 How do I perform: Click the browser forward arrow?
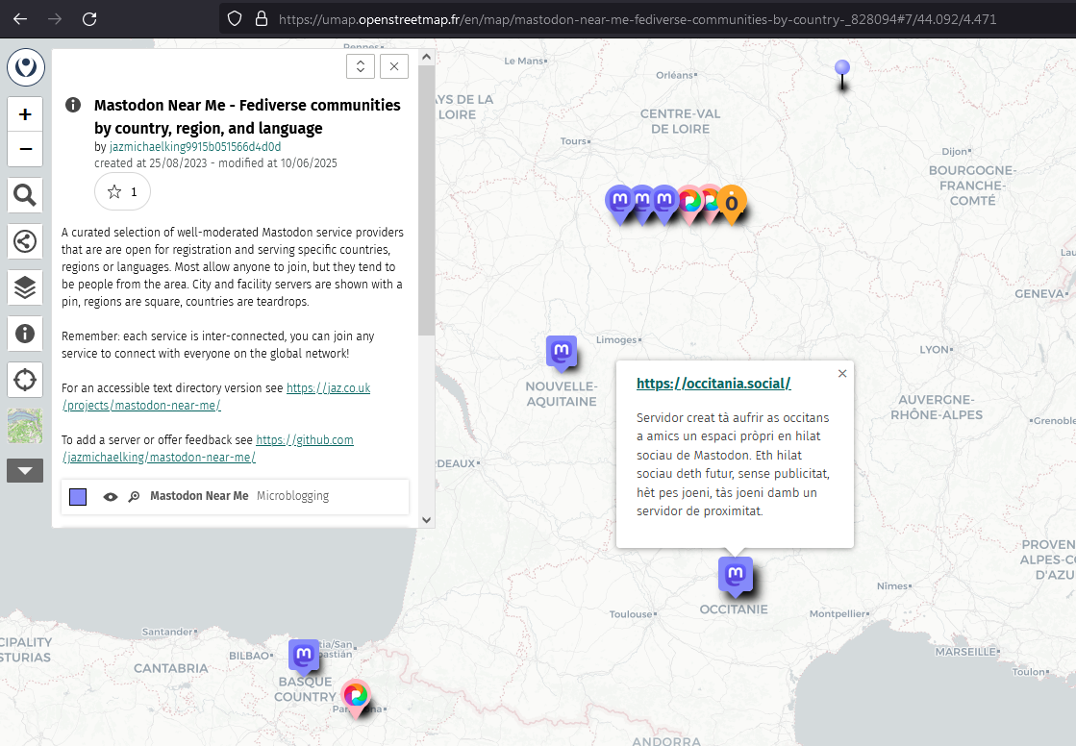(x=55, y=19)
